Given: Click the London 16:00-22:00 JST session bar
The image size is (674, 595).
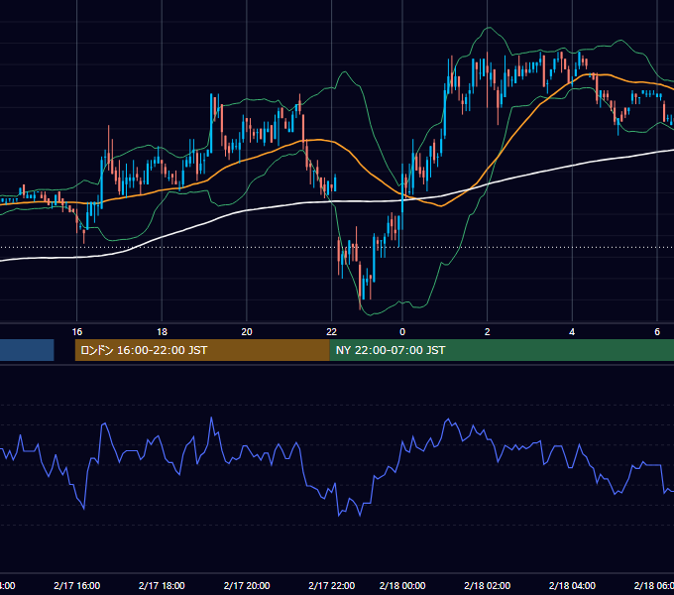Looking at the screenshot, I should 202,350.
